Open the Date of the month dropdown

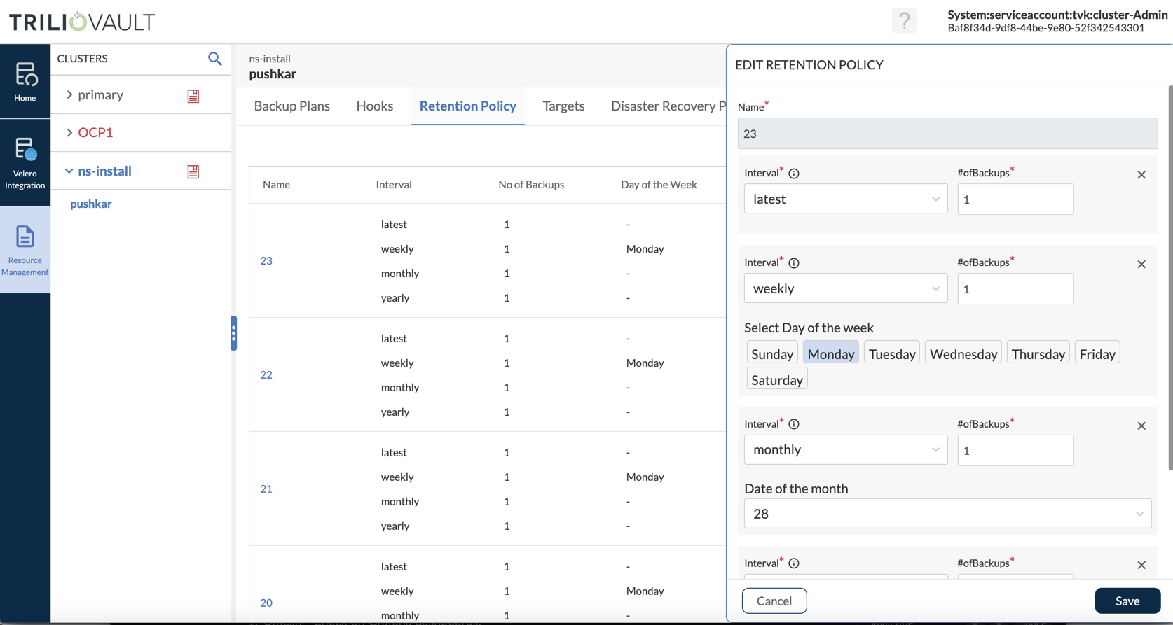[x=947, y=514]
